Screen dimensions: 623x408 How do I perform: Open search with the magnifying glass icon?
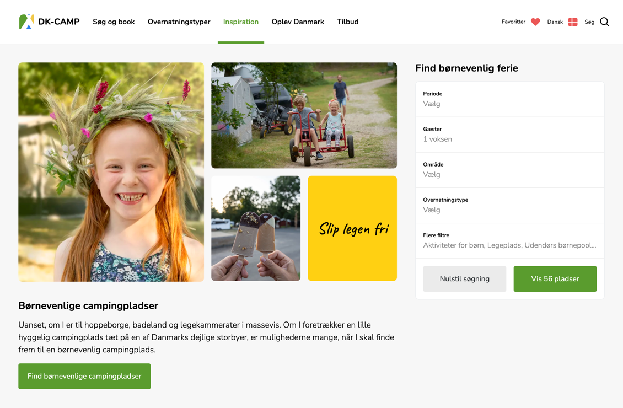(x=604, y=22)
